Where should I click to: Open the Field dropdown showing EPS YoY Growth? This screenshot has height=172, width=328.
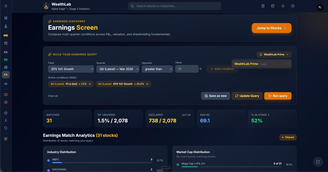pyautogui.click(x=71, y=69)
